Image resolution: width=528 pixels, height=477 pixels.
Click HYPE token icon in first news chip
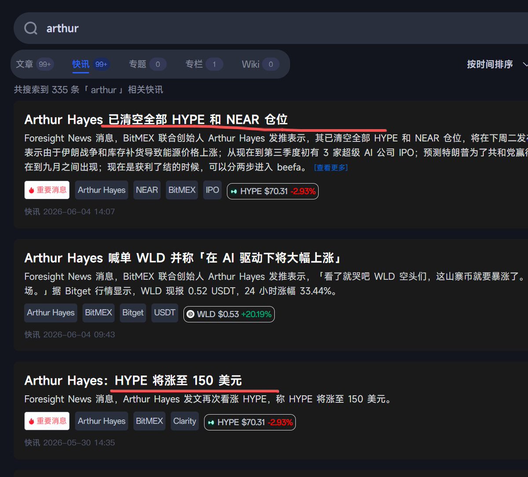point(234,192)
